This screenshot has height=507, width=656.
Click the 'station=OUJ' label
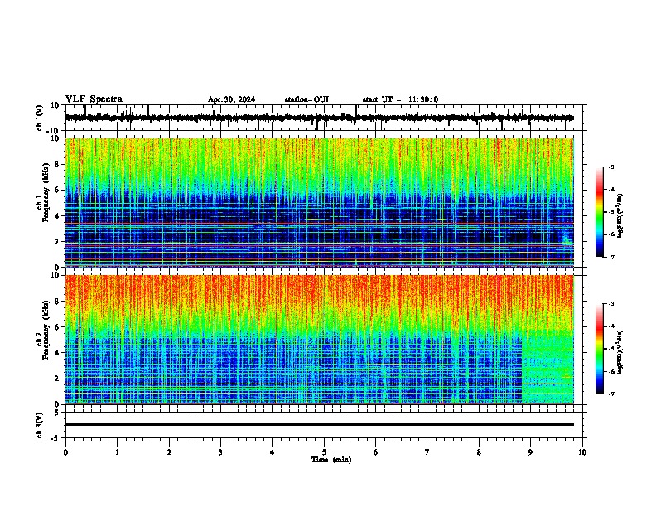(306, 99)
